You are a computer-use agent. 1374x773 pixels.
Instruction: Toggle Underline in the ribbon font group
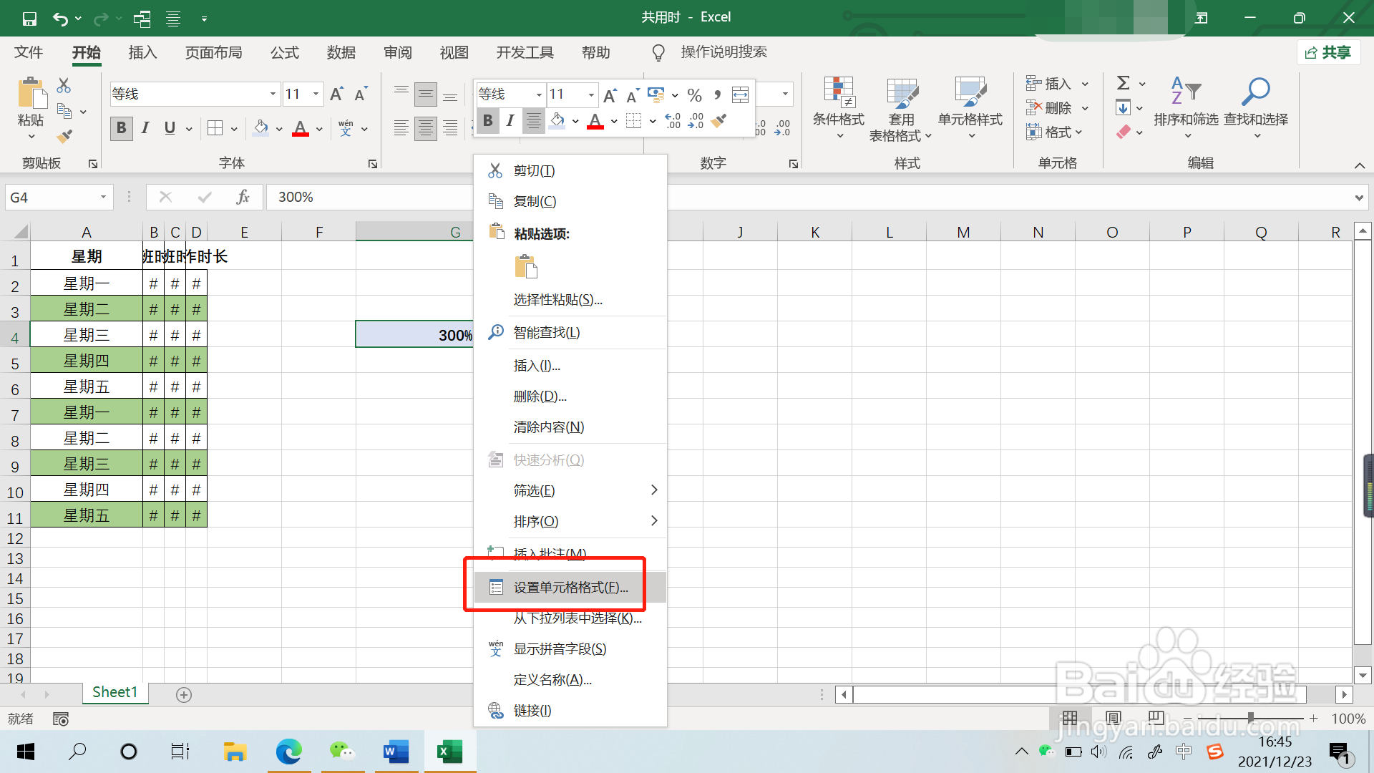[x=170, y=128]
